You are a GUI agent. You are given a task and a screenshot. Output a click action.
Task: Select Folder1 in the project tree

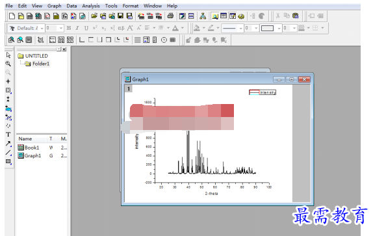[x=41, y=64]
